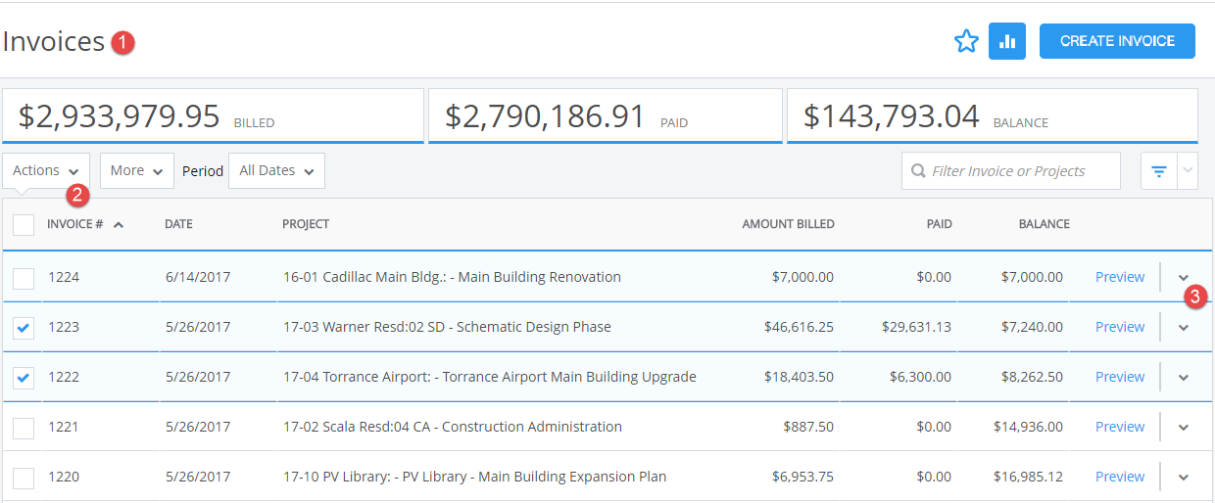Uncheck the box for invoice 1222

click(24, 378)
